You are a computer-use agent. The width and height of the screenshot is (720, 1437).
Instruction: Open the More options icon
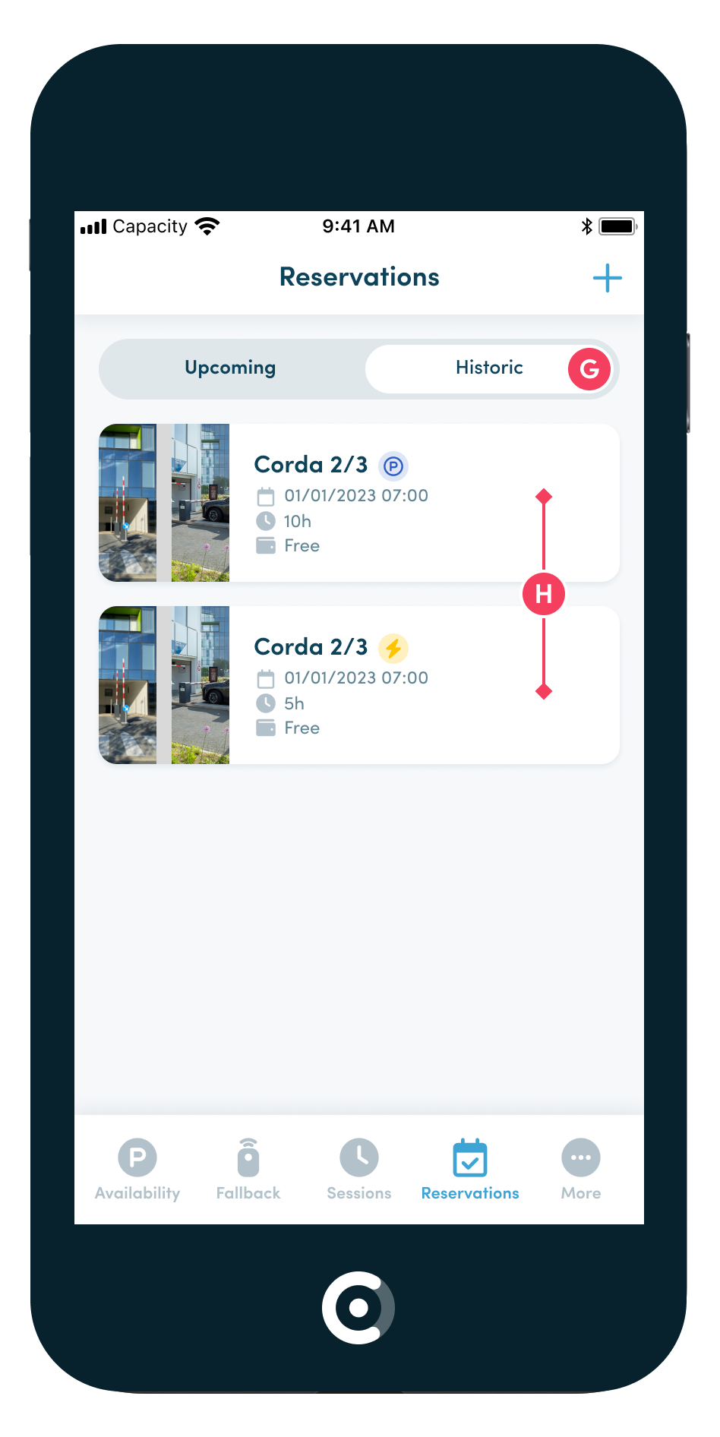tap(581, 1157)
